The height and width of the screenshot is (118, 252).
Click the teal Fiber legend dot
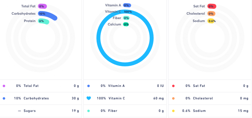tap(88, 111)
